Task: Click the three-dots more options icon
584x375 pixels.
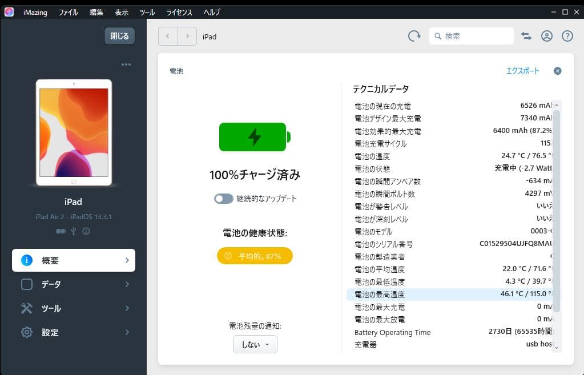Action: [x=126, y=64]
